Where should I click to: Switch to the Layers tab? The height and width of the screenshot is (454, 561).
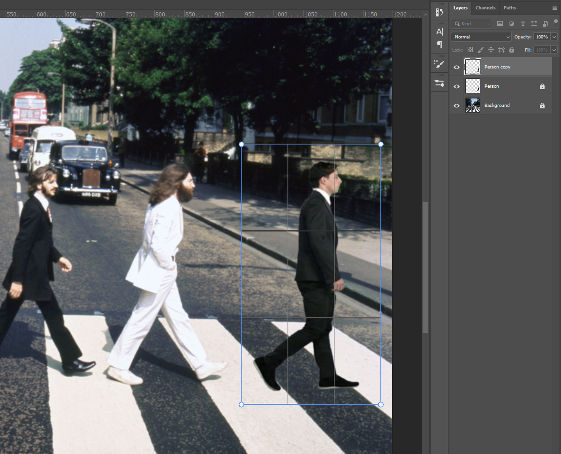461,8
